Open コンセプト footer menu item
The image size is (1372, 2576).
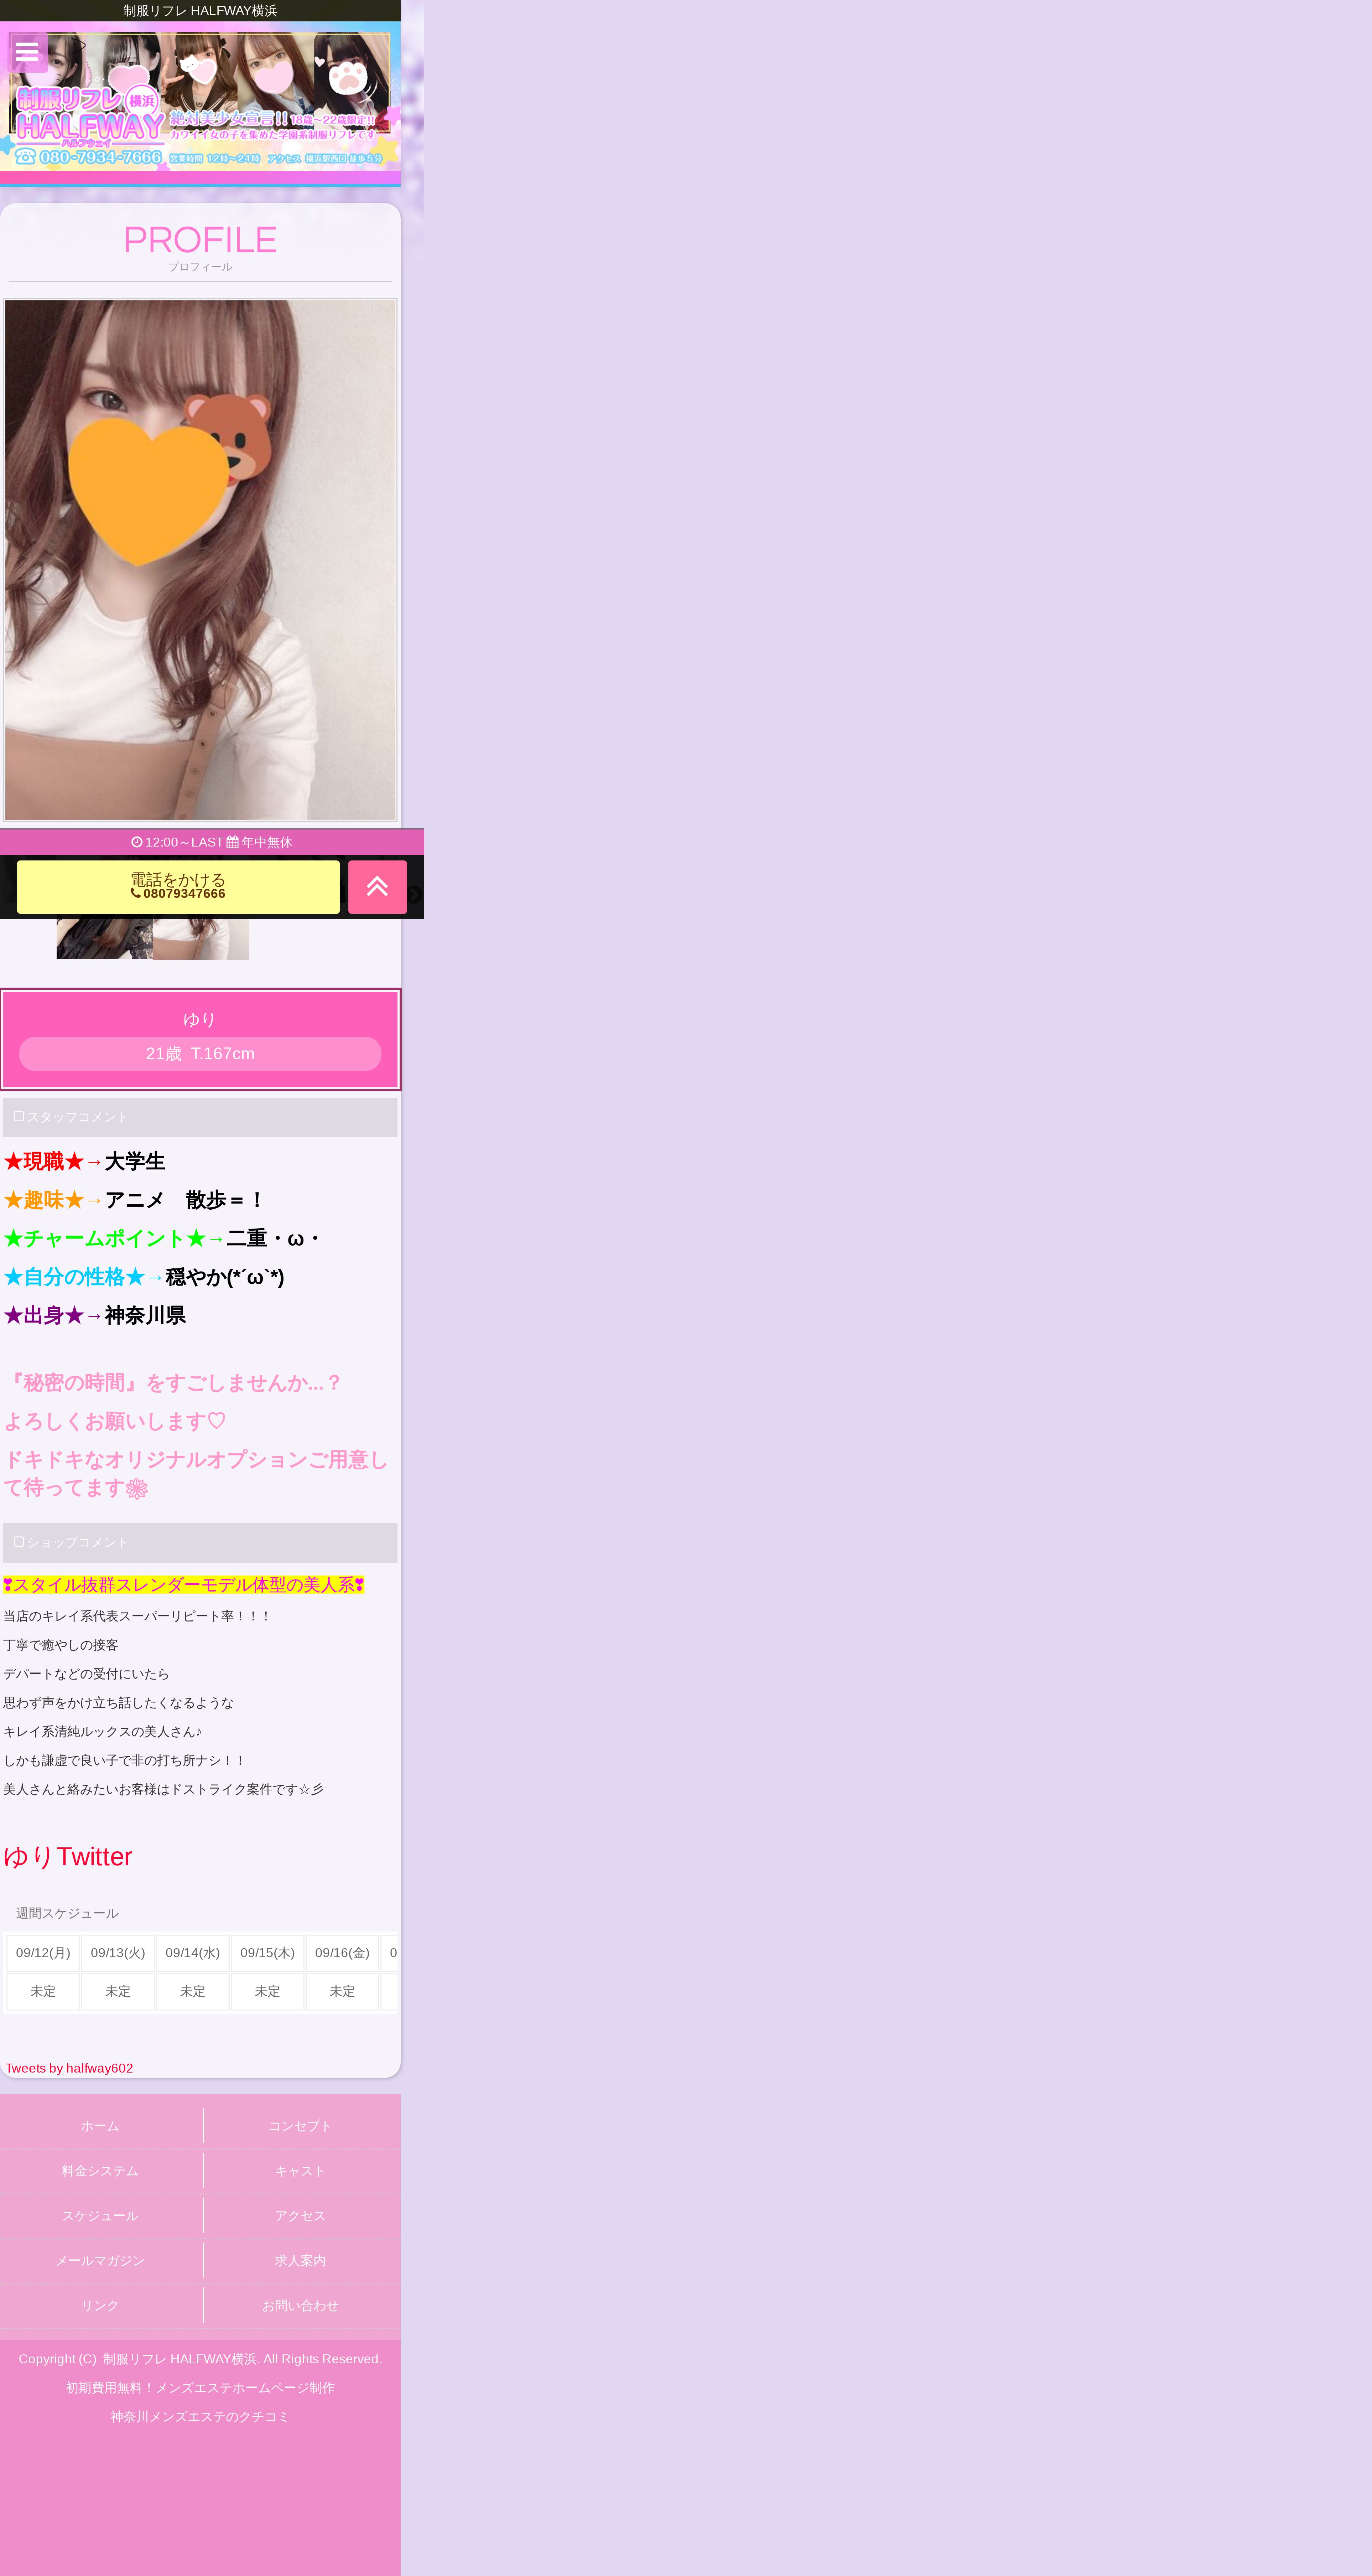pos(300,2126)
